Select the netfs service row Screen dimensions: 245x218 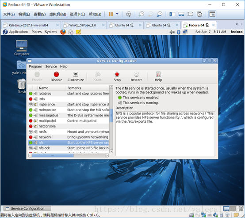pyautogui.click(x=69, y=132)
